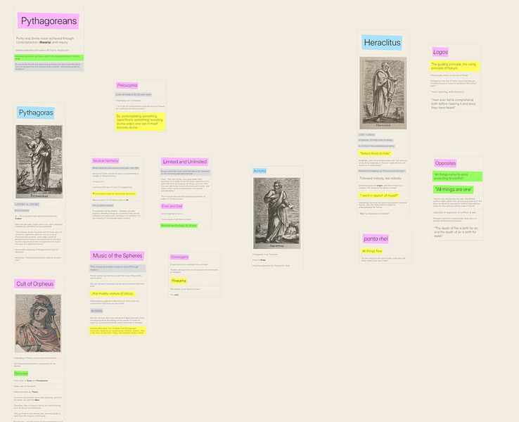
Task: Select the Cosmogony heading
Action: pyautogui.click(x=179, y=257)
